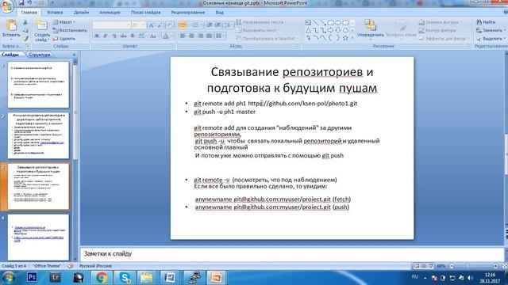Toggle the numbered list button
Screen dimensions: 508x285
click(196, 25)
